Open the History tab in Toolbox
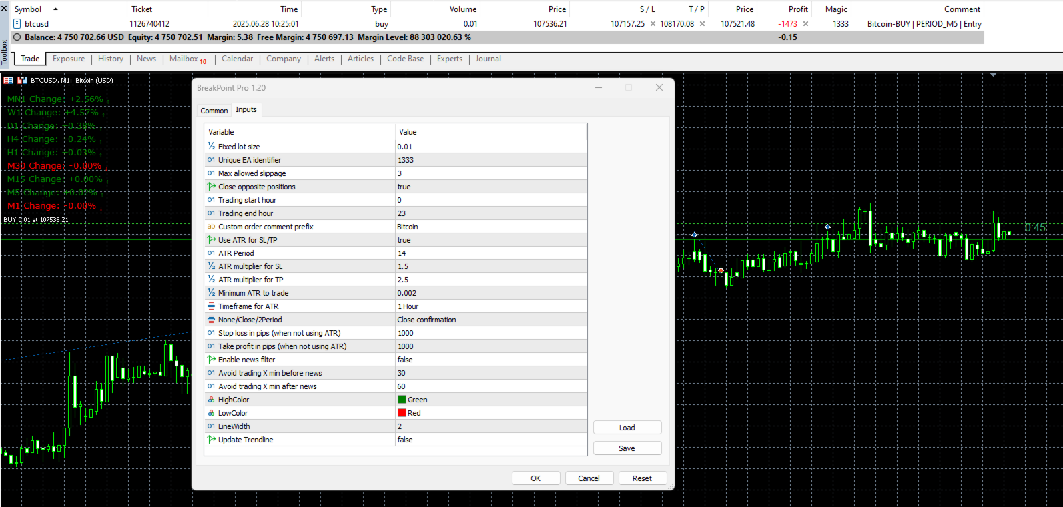 click(111, 59)
